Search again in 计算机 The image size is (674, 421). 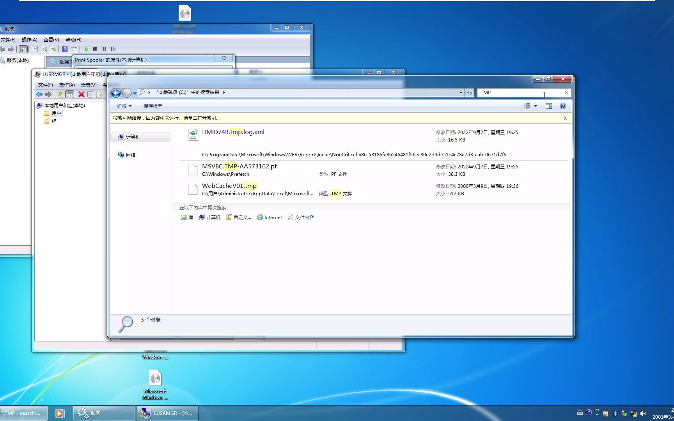tap(209, 218)
